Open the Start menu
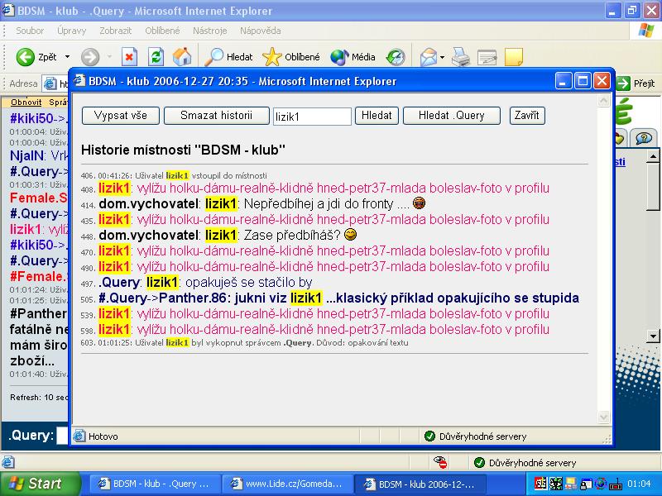This screenshot has height=496, width=662. pyautogui.click(x=41, y=484)
